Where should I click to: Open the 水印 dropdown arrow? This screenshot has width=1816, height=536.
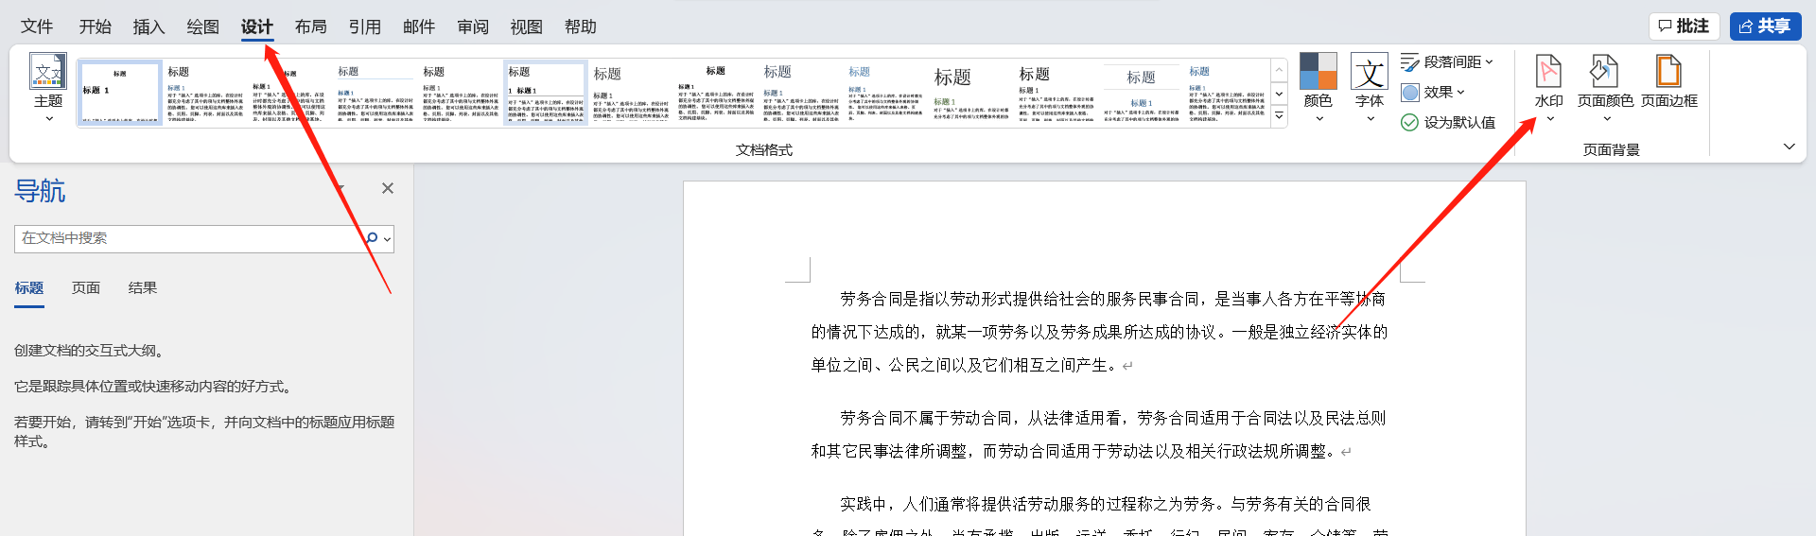[1549, 119]
